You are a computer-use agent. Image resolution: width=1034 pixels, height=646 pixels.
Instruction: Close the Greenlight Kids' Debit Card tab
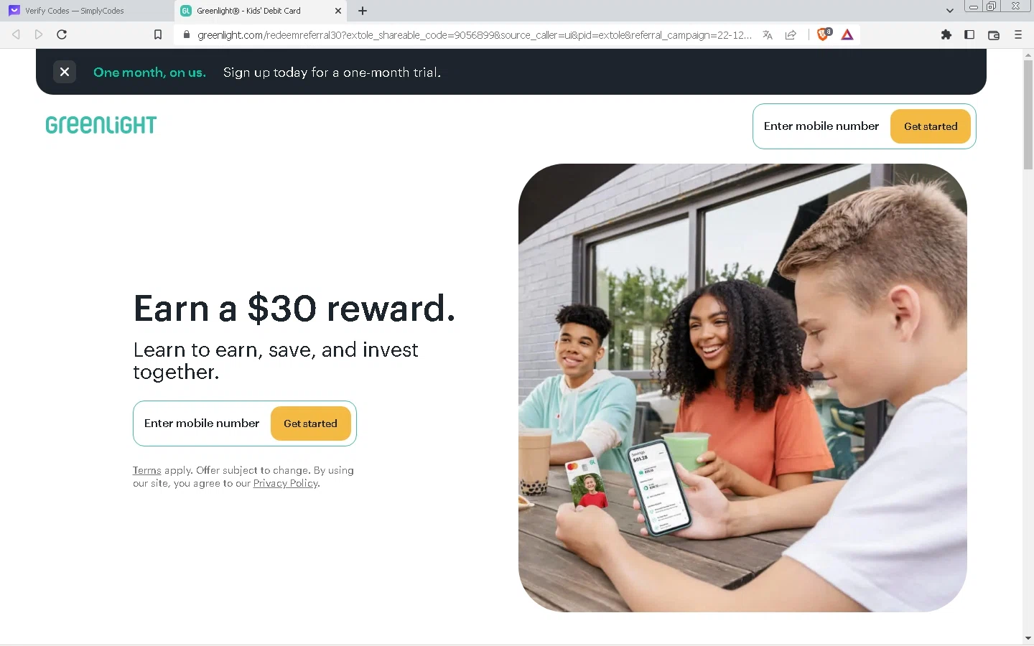click(x=338, y=11)
